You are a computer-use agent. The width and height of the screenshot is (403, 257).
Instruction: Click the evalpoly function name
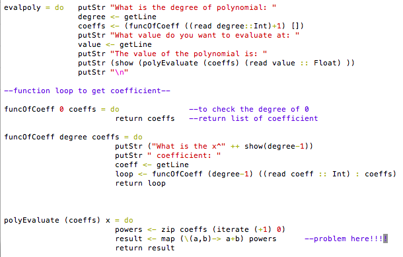point(22,7)
